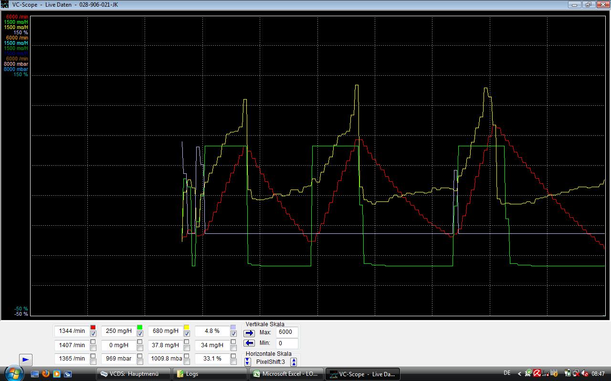
Task: Enable the 34 mg/H channel checkbox
Action: (x=233, y=348)
